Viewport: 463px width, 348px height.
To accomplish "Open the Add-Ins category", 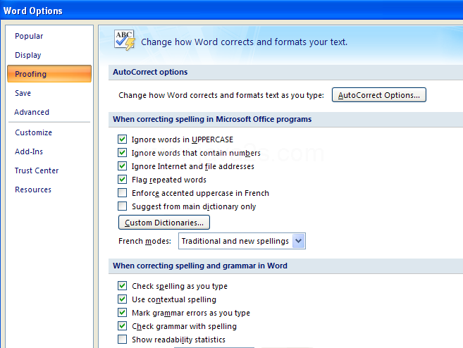I will [x=29, y=151].
